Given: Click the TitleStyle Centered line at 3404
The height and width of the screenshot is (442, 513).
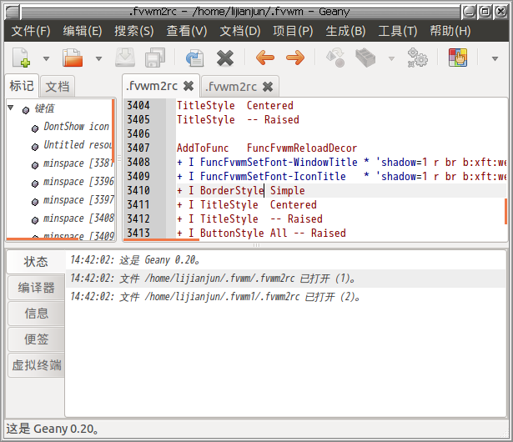Looking at the screenshot, I should point(235,106).
